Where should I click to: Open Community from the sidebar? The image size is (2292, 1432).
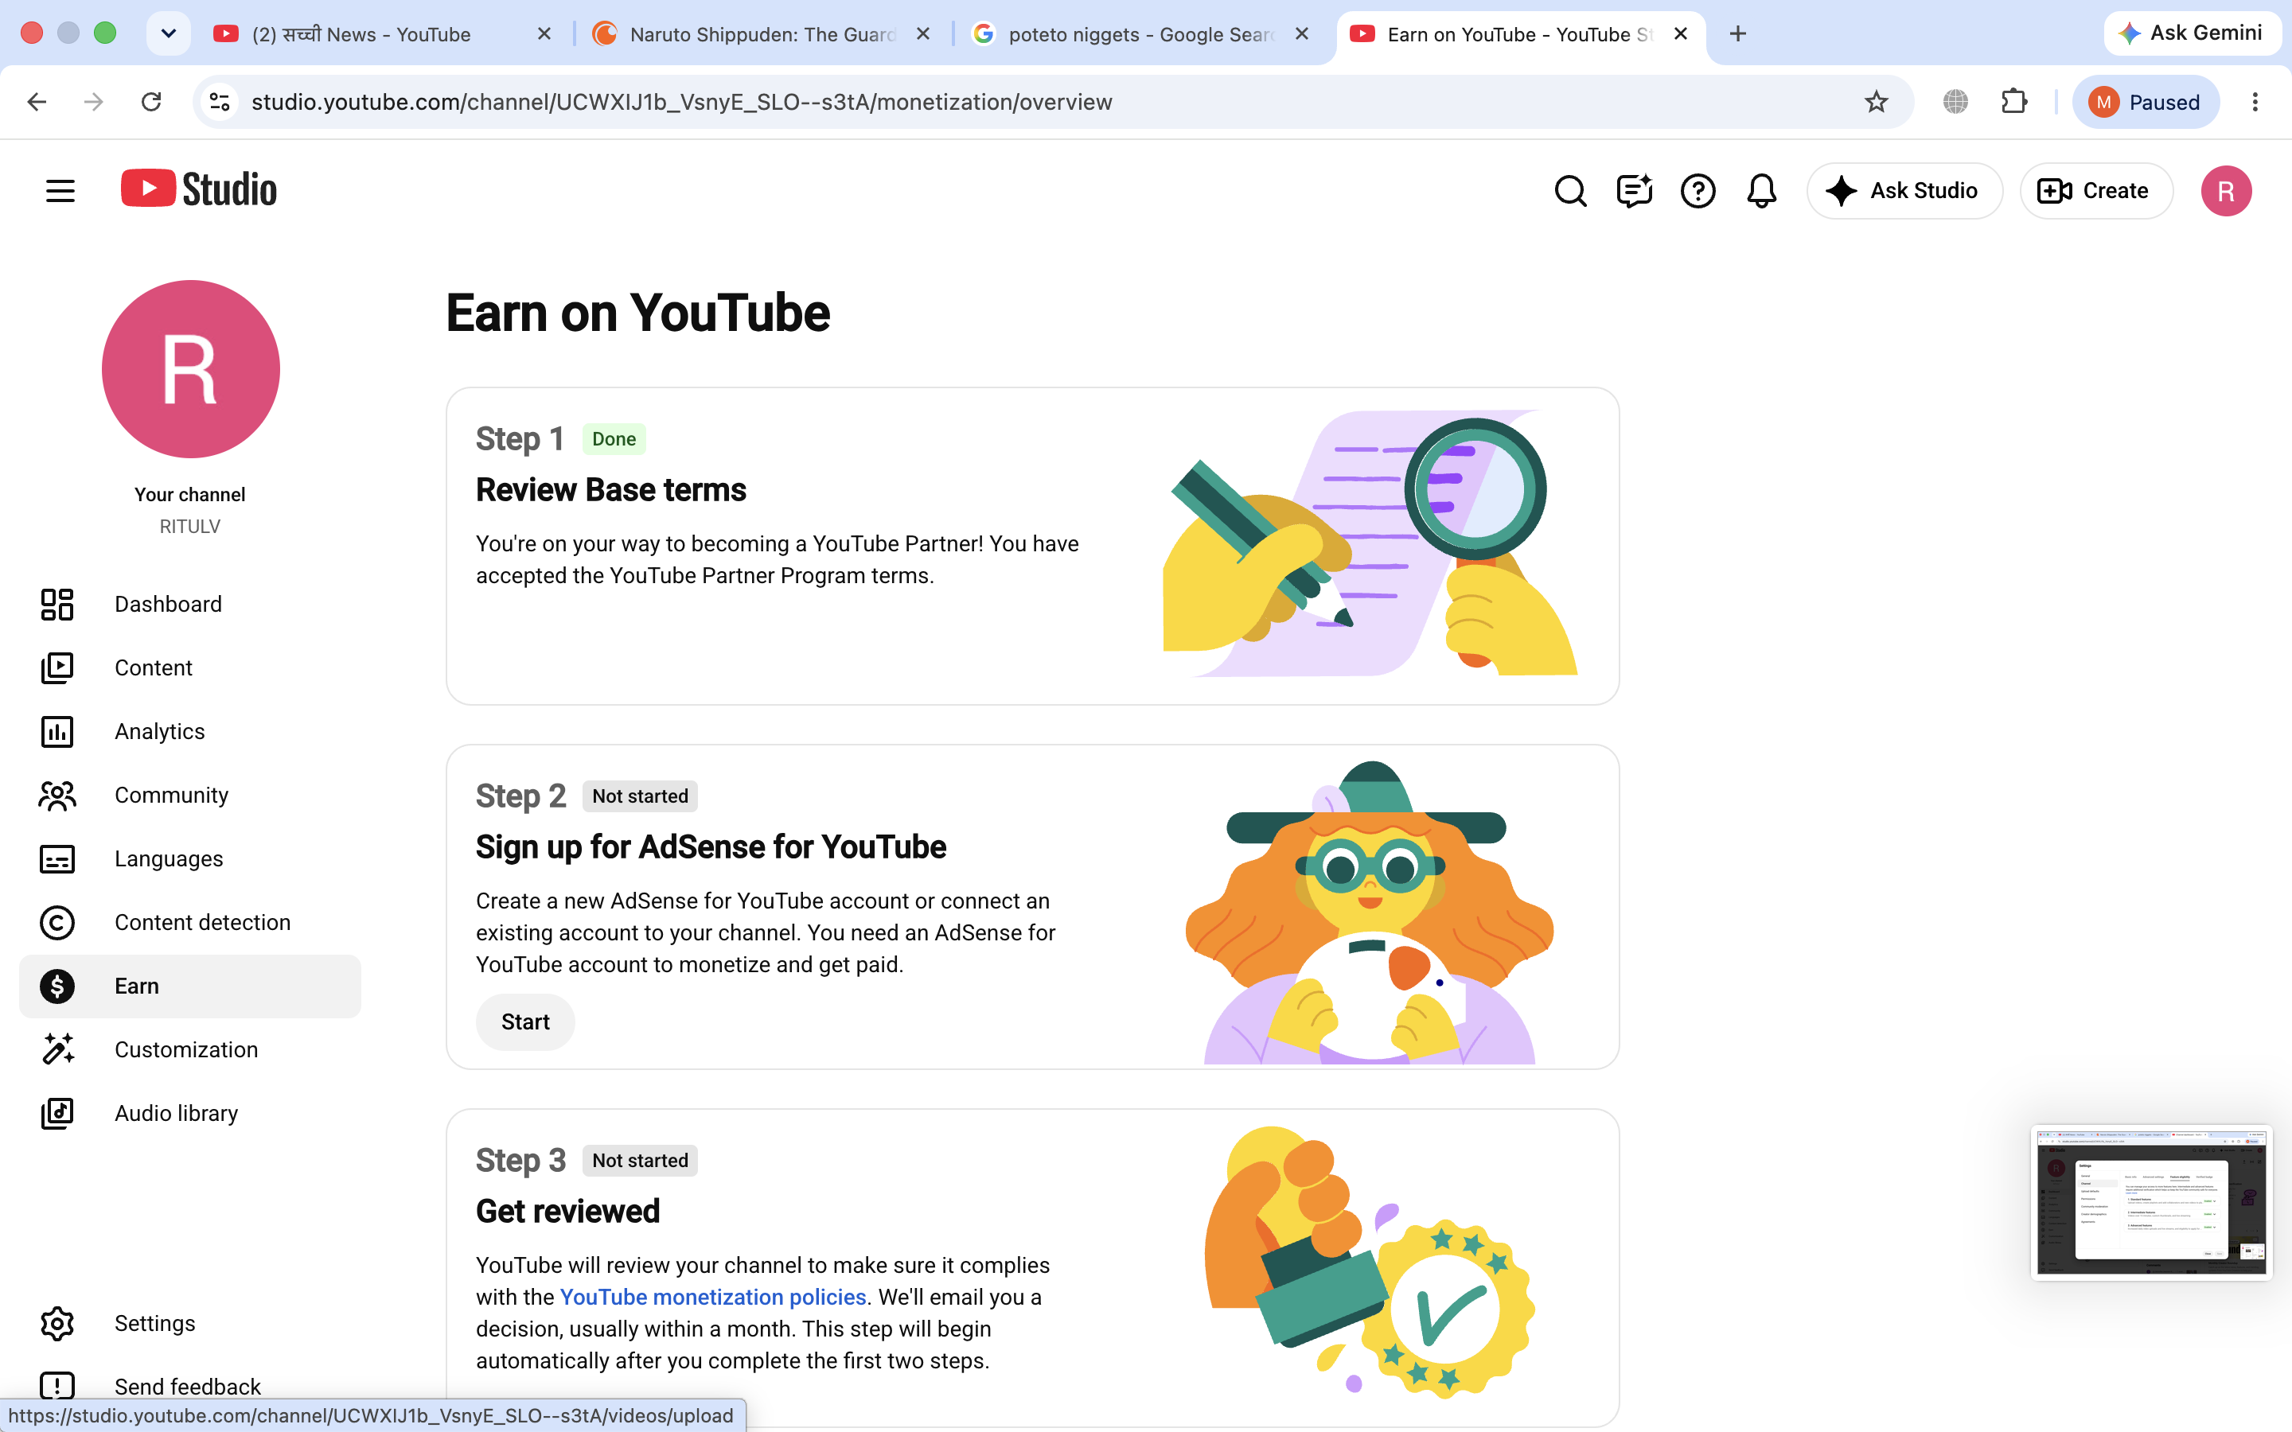tap(189, 795)
